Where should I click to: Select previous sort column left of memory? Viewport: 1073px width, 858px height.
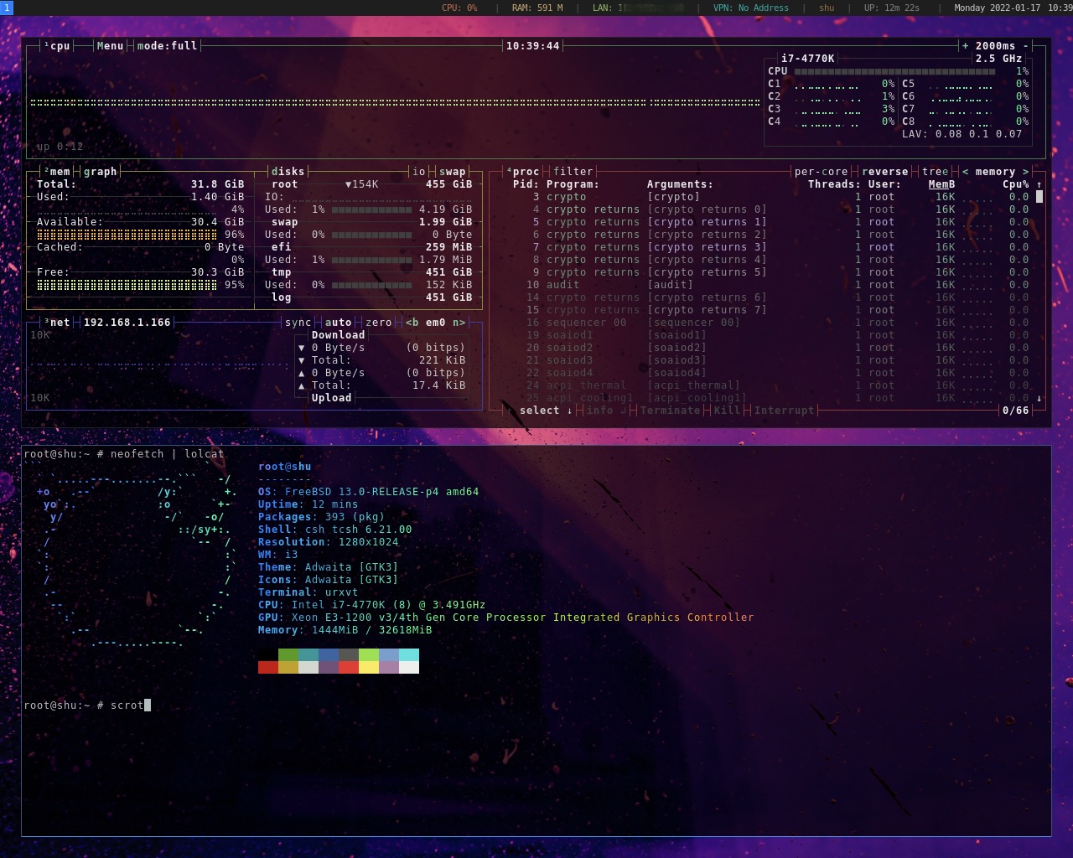point(966,172)
